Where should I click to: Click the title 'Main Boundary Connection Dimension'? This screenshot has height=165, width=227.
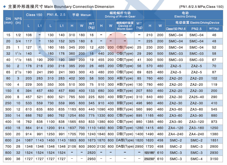pyautogui.click(x=79, y=7)
